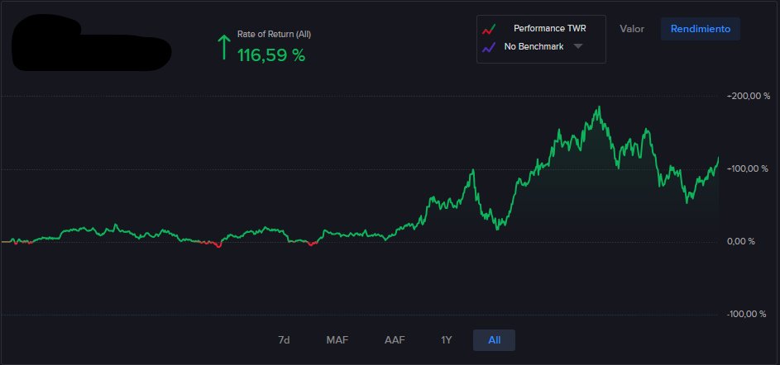The height and width of the screenshot is (365, 780).
Task: Click the Rate of Return (All) label
Action: pyautogui.click(x=274, y=34)
